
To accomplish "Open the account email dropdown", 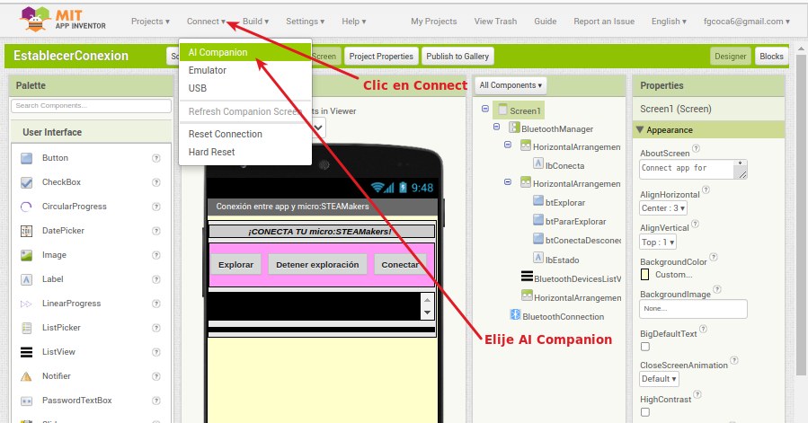I will (x=747, y=22).
